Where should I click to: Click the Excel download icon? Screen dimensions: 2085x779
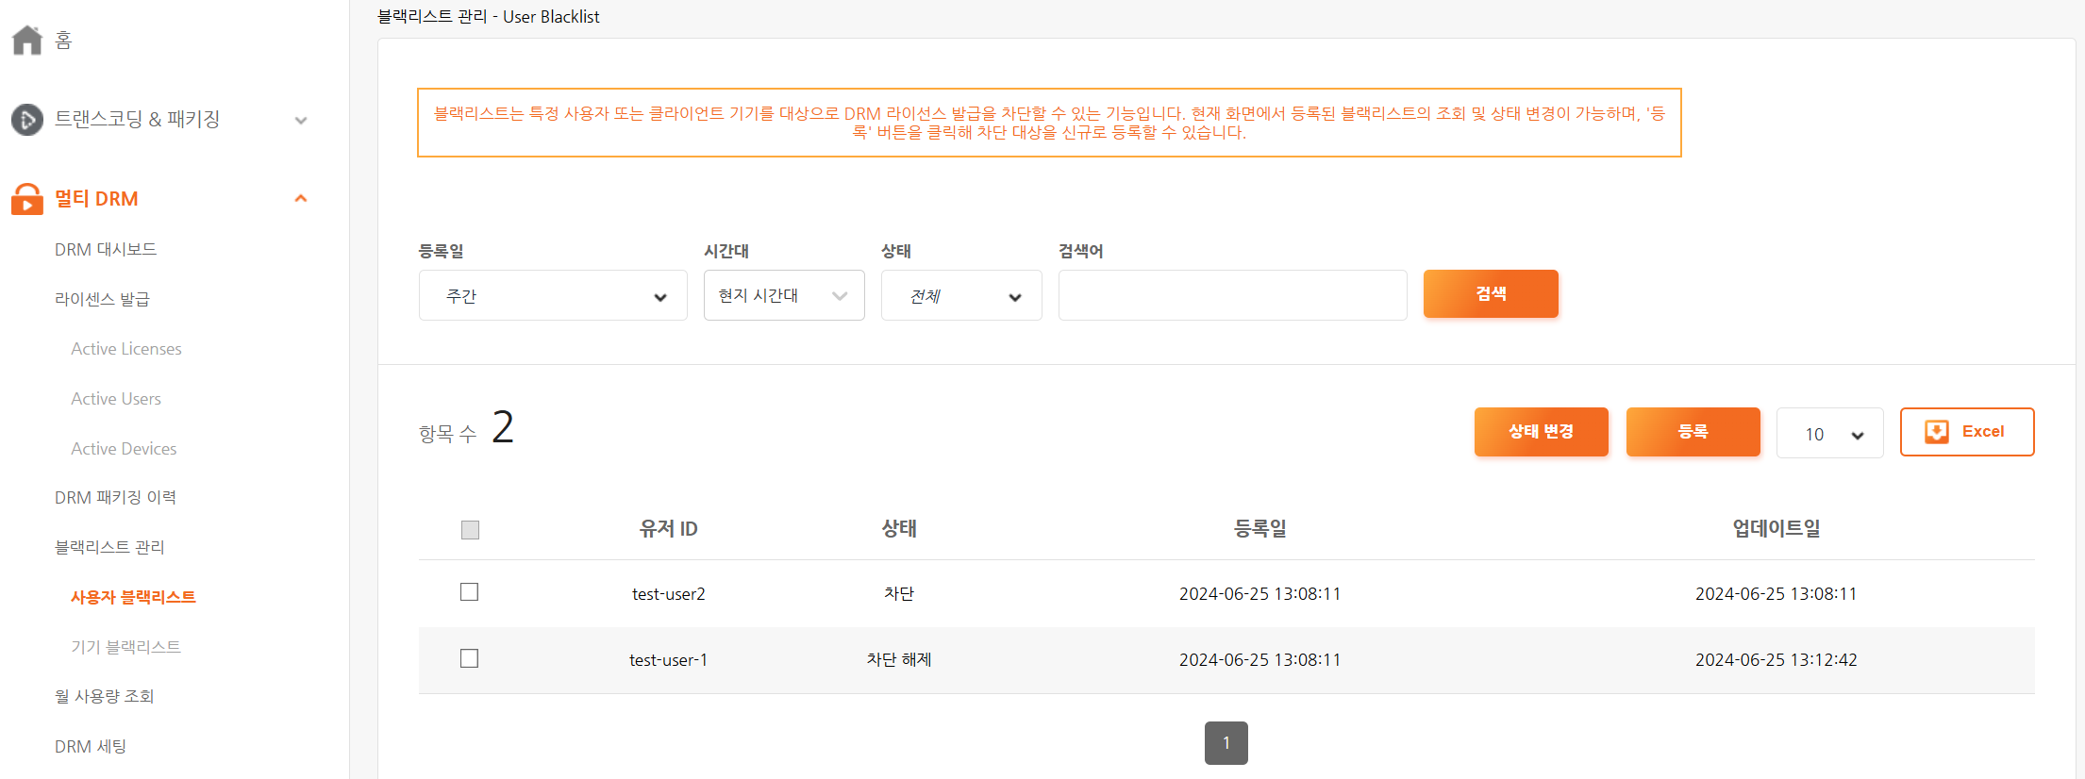pyautogui.click(x=1936, y=432)
